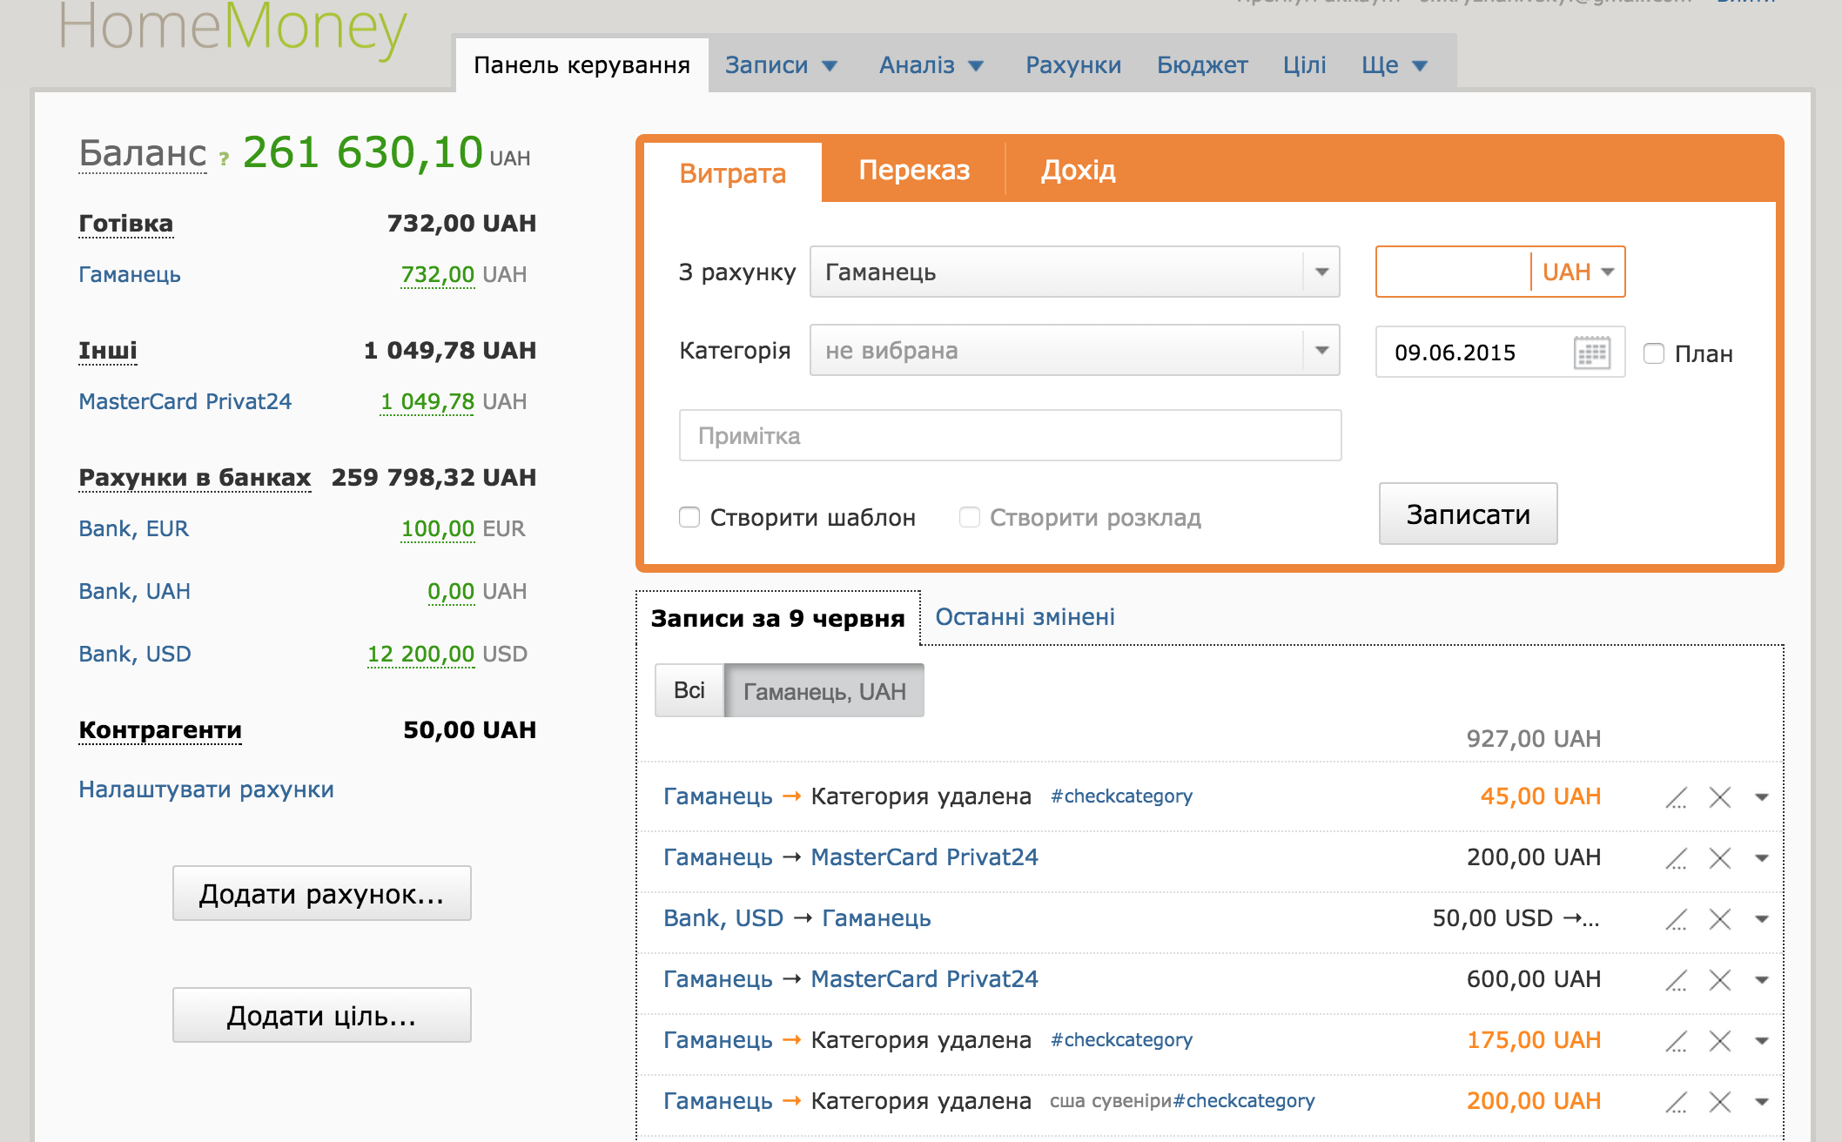Expand options for 175,00 UAH record

[1761, 1041]
